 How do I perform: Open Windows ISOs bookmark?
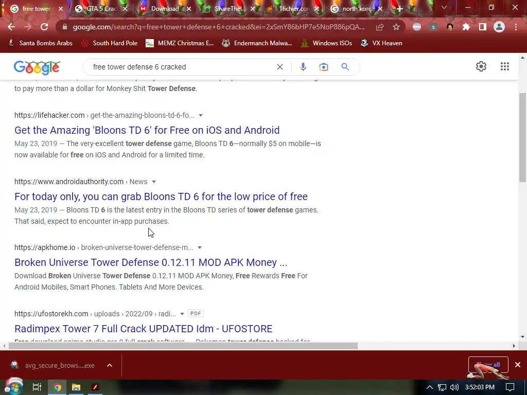click(x=326, y=43)
